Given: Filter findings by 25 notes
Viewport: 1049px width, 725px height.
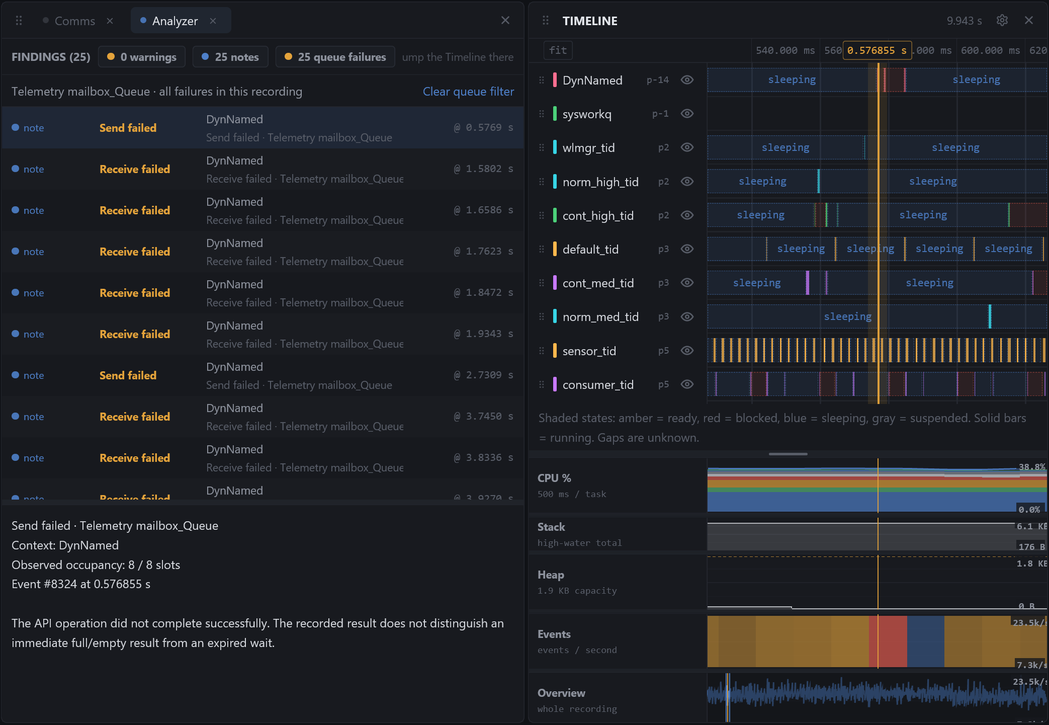Looking at the screenshot, I should (230, 57).
